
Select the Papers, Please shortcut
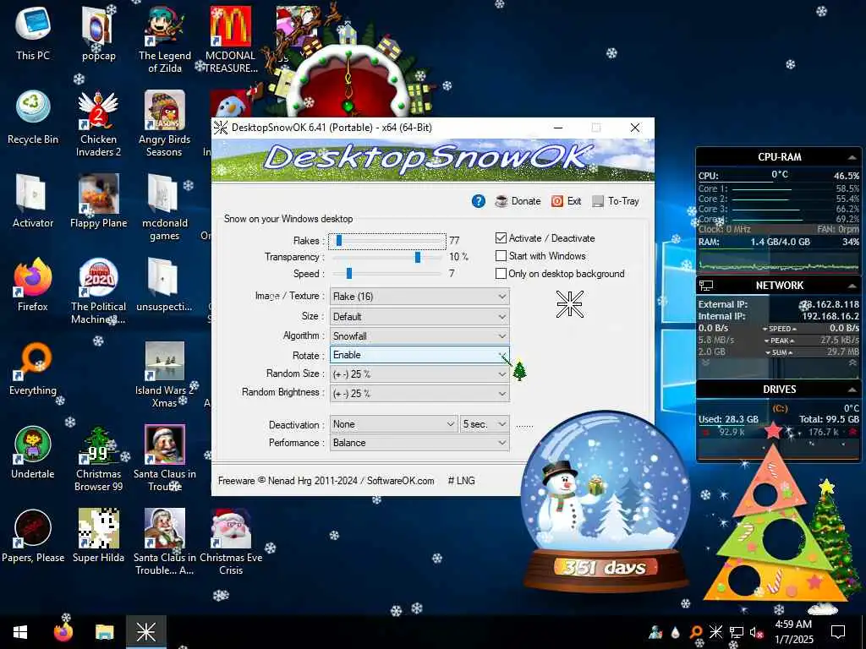[x=33, y=535]
